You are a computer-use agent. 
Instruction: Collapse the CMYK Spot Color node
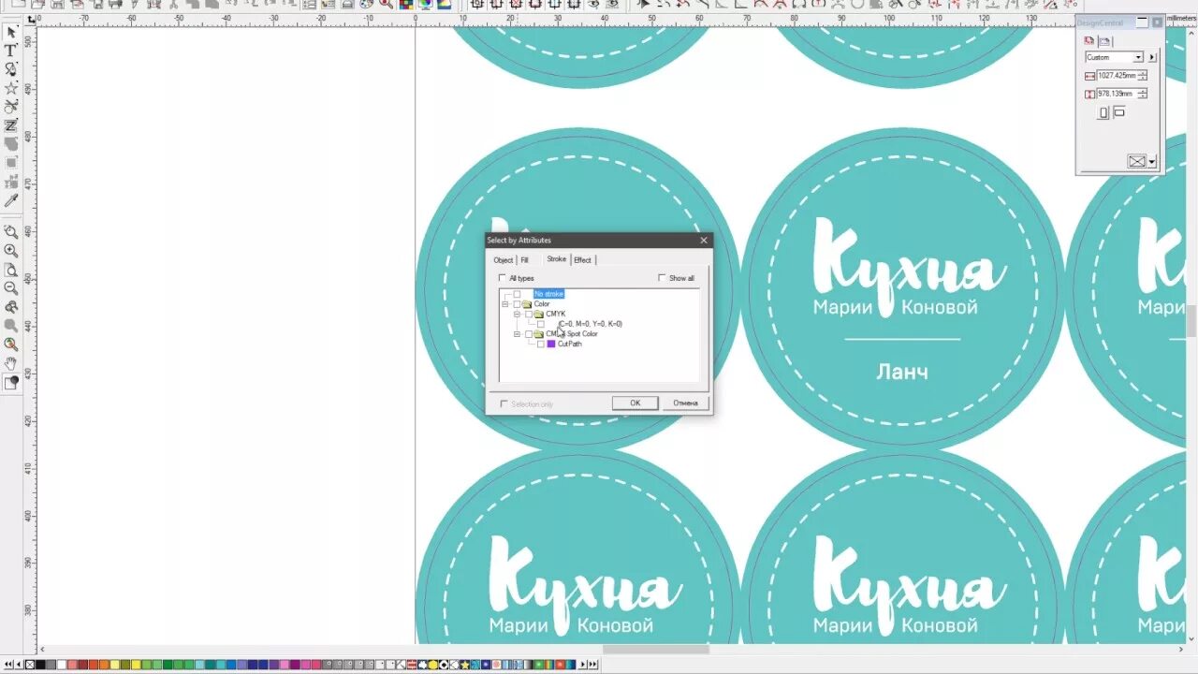(518, 334)
